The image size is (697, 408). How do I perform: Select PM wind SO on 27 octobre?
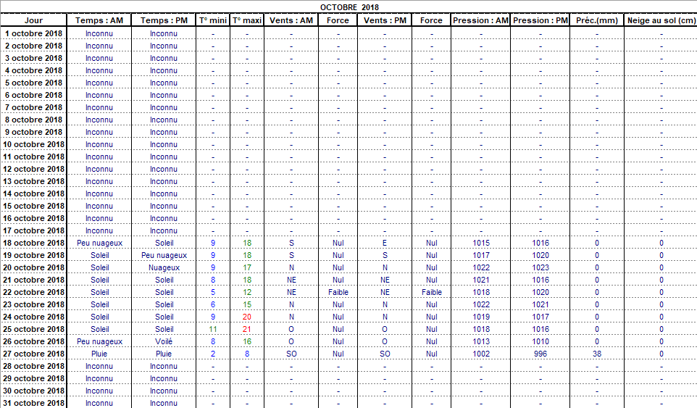pyautogui.click(x=385, y=354)
